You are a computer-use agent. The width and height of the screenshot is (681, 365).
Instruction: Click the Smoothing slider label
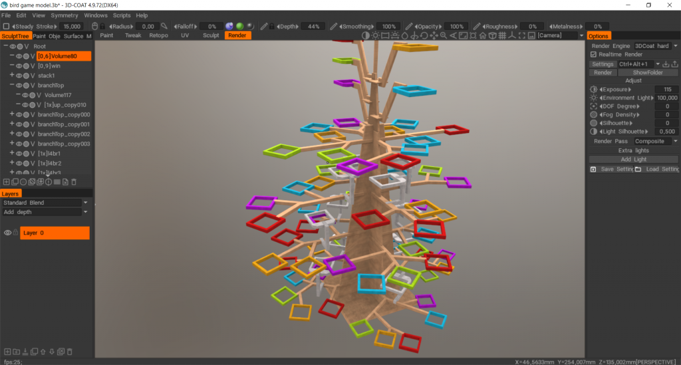(357, 27)
